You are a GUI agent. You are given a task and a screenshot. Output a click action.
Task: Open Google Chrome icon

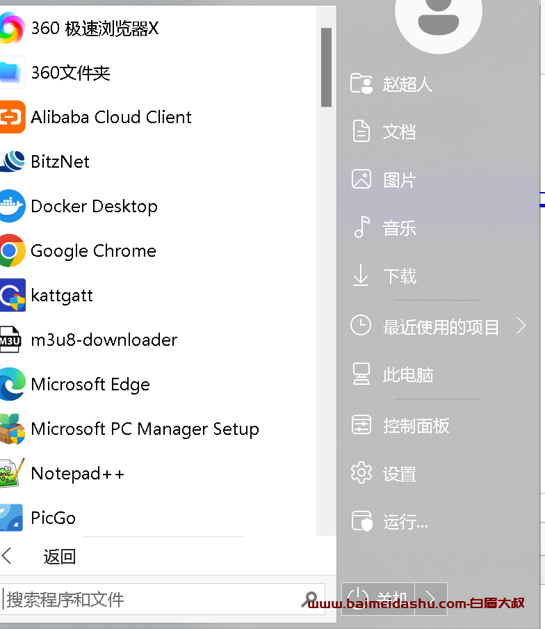[x=12, y=250]
